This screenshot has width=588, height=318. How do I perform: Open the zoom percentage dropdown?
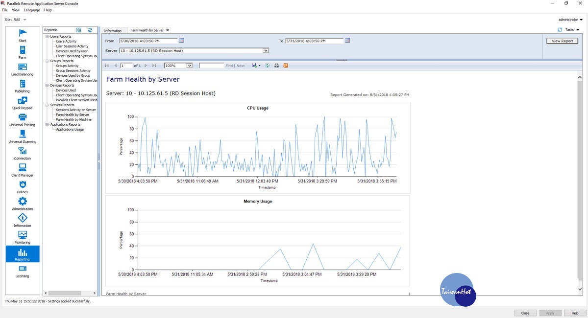(x=190, y=65)
